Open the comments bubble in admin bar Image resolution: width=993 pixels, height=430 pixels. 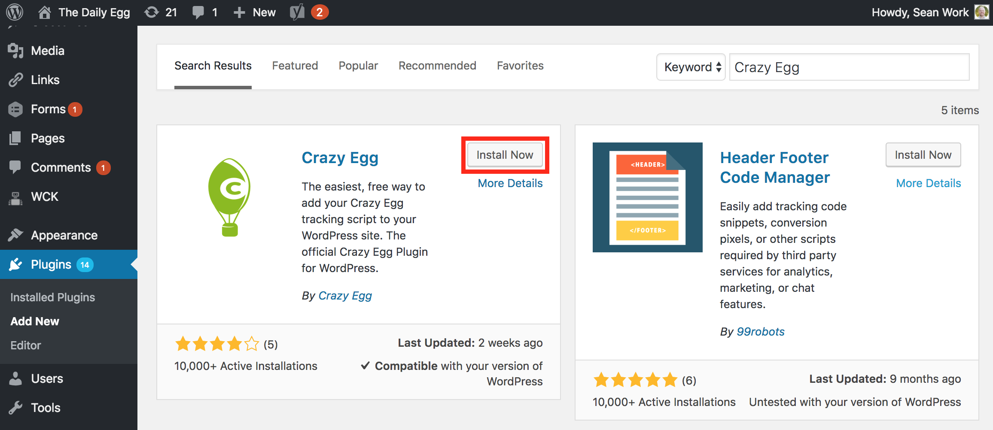click(205, 12)
